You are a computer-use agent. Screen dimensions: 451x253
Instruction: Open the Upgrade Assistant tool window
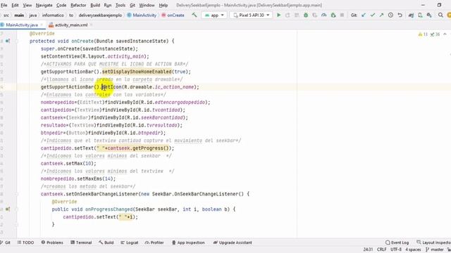(x=233, y=242)
